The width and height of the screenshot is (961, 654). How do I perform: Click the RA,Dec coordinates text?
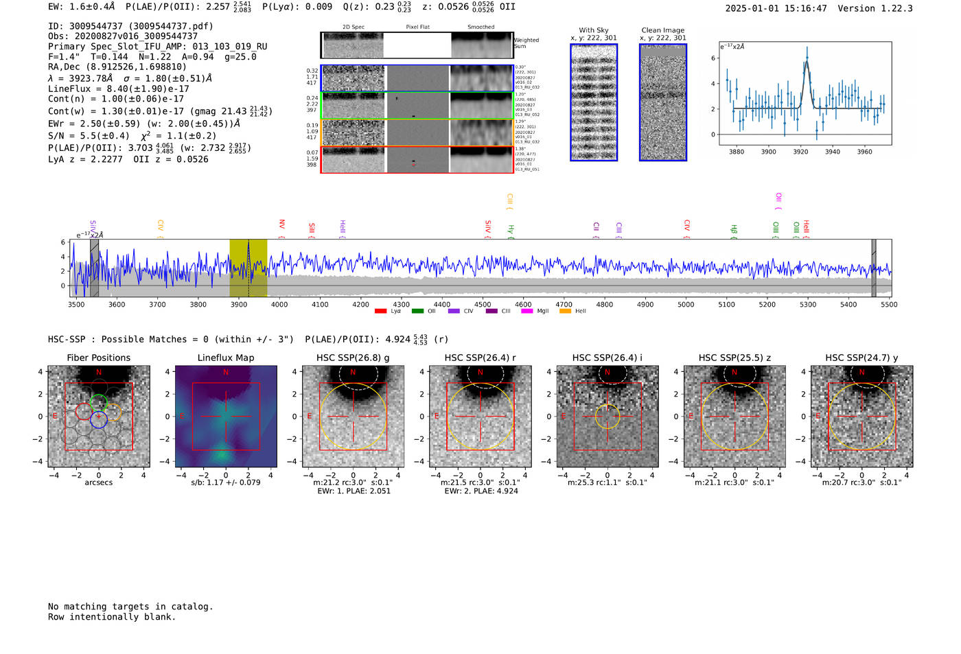pyautogui.click(x=117, y=67)
